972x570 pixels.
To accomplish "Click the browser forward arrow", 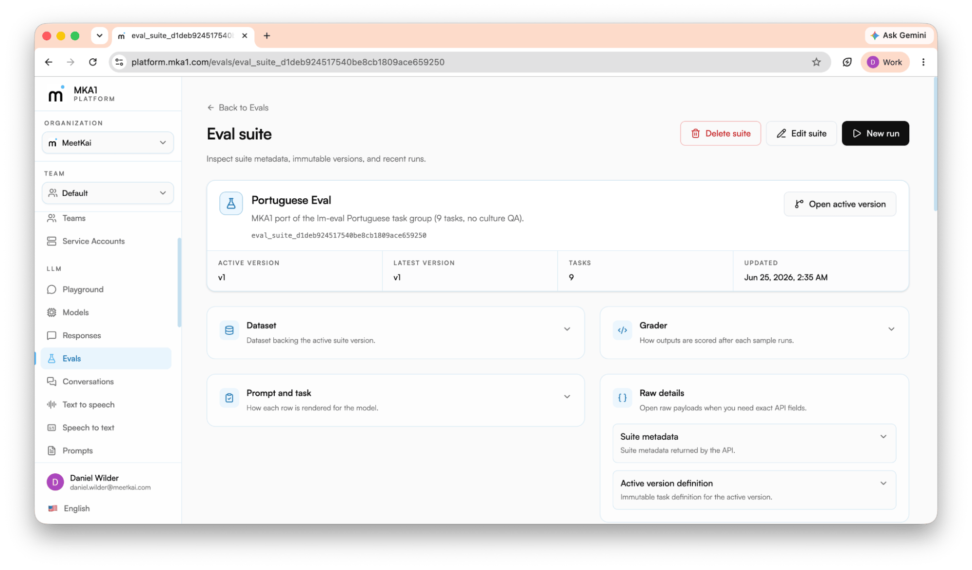I will [x=71, y=62].
